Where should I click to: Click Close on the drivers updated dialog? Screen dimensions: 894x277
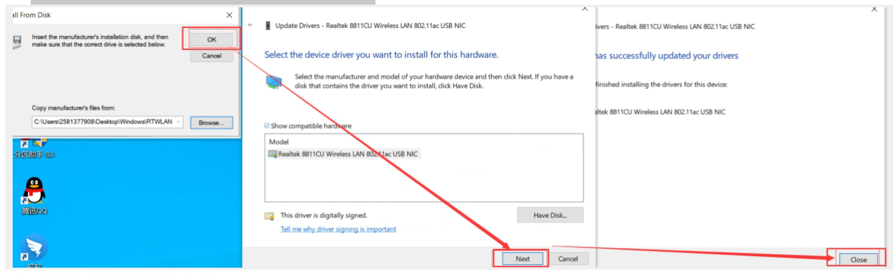pos(858,260)
